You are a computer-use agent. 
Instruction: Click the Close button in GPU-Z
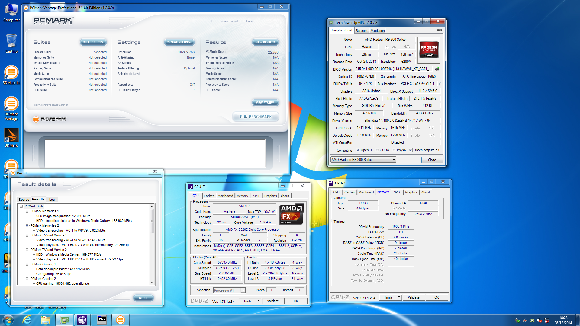[432, 160]
